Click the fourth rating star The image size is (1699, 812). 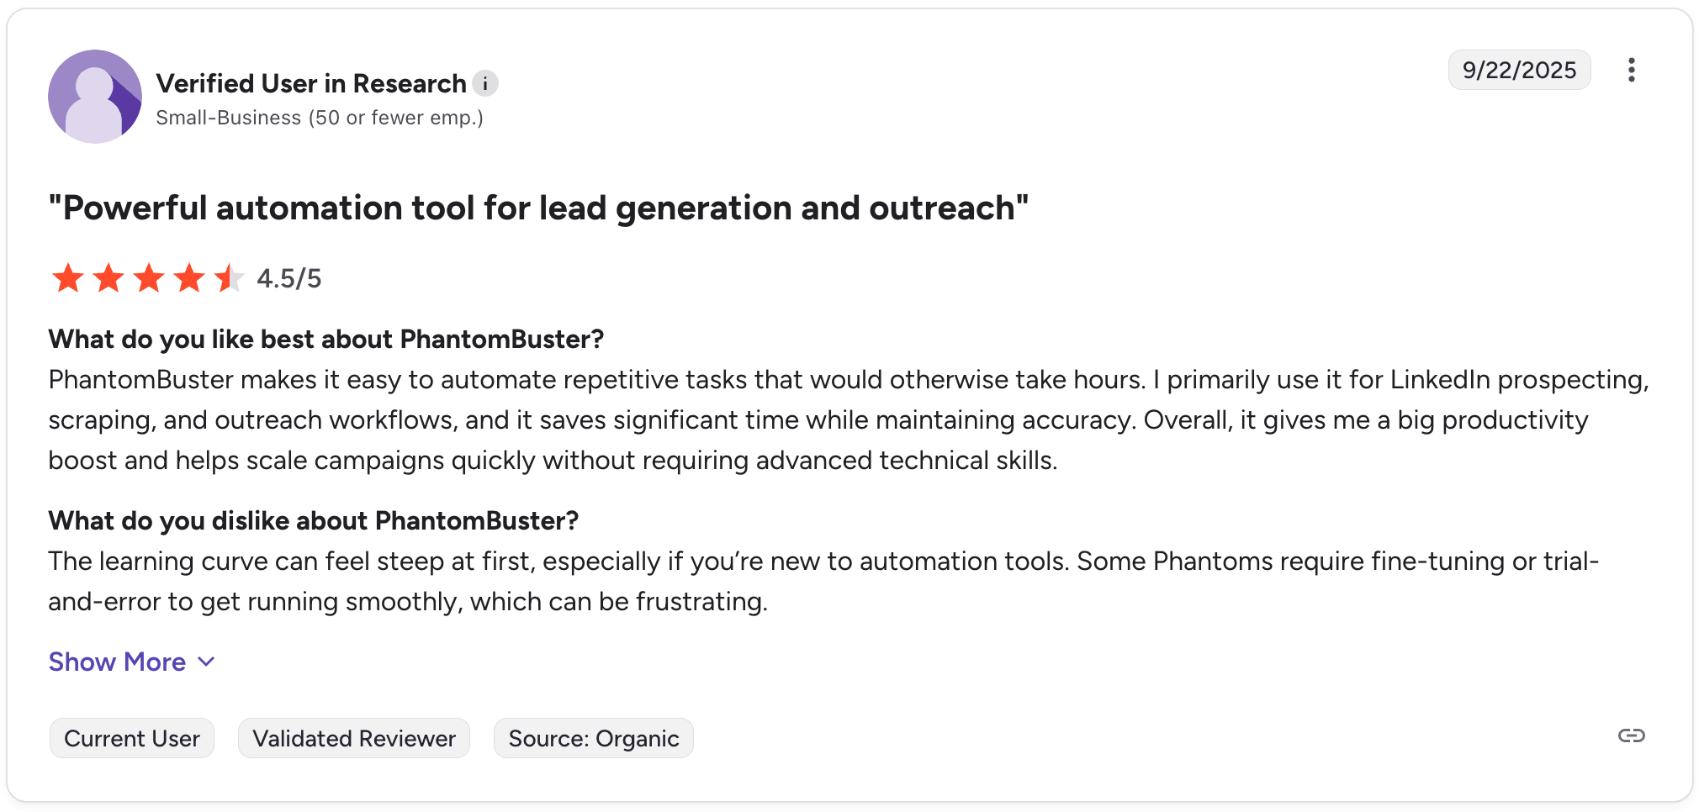pos(189,278)
